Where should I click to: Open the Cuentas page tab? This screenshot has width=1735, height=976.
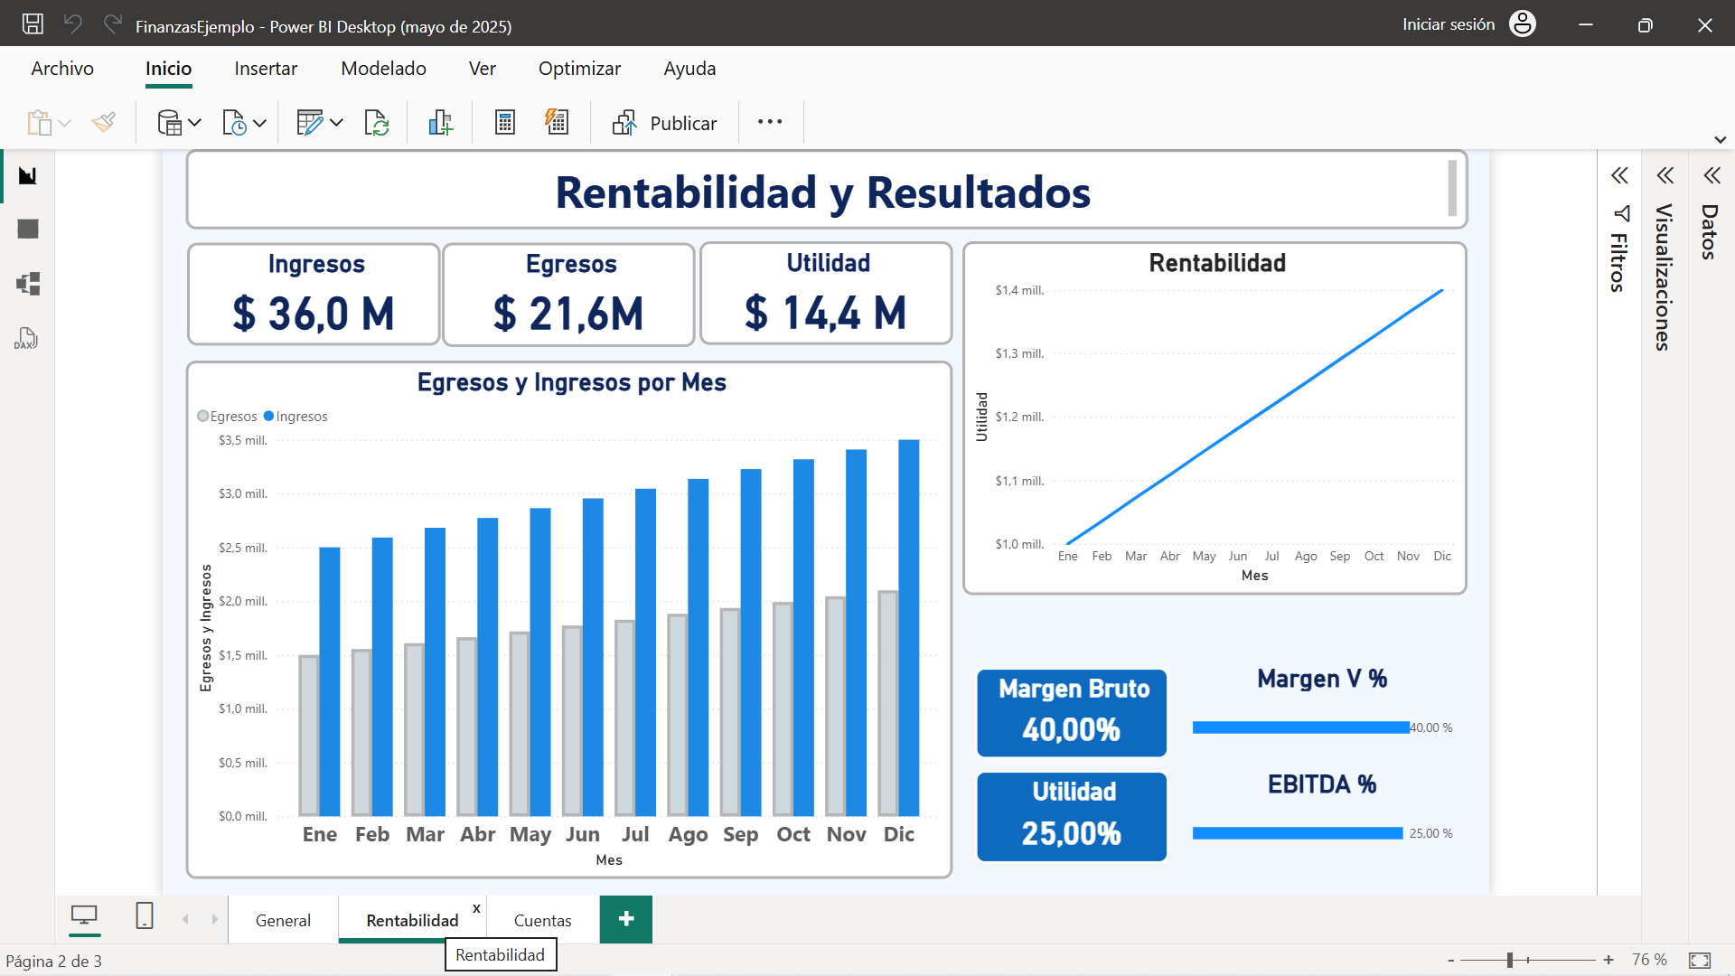(542, 920)
